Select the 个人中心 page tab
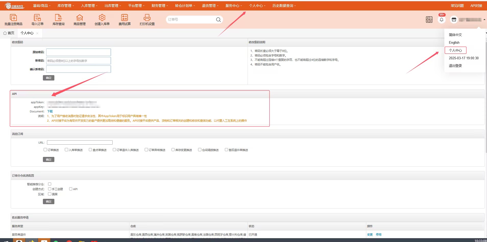 tap(27, 33)
